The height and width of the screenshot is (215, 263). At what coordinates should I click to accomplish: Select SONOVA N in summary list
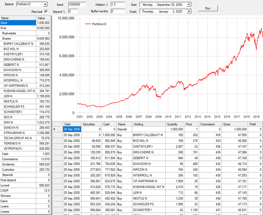[25, 128]
